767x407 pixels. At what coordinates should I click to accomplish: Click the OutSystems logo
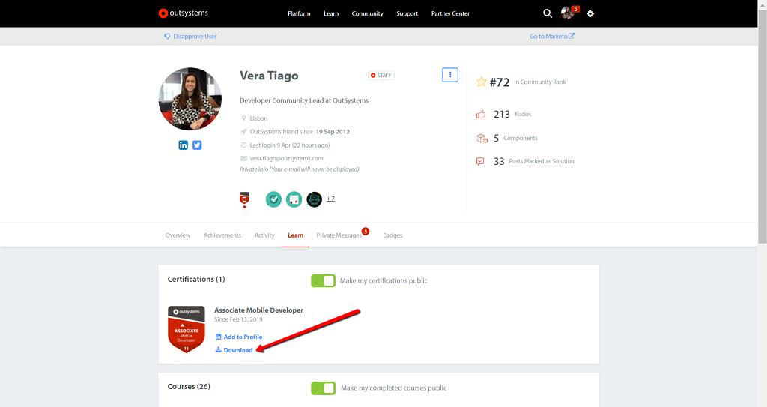coord(184,13)
